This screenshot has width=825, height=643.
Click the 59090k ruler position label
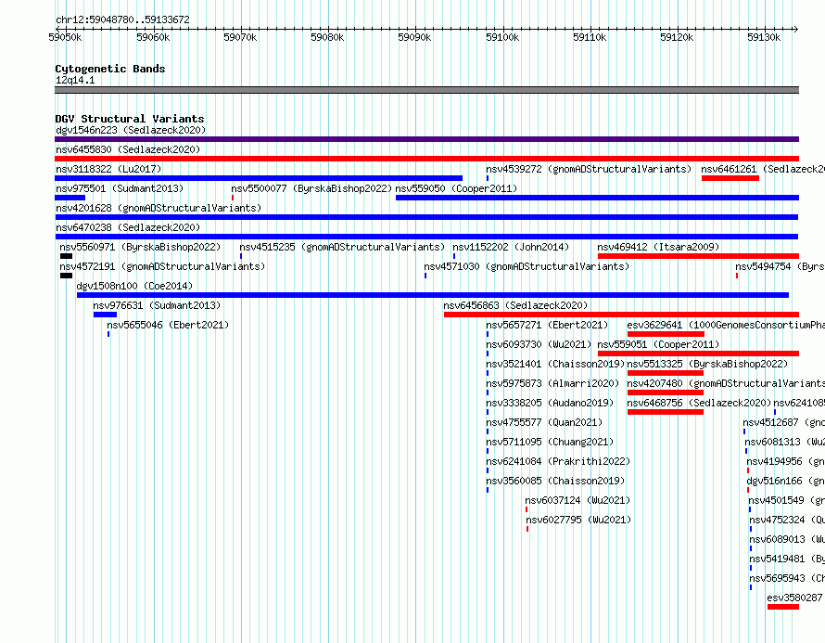click(414, 37)
